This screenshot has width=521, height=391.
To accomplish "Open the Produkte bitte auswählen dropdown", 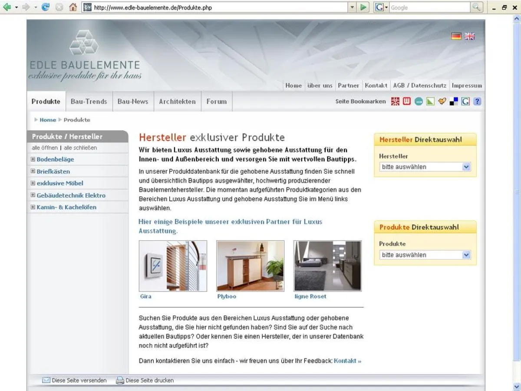I will tap(425, 255).
